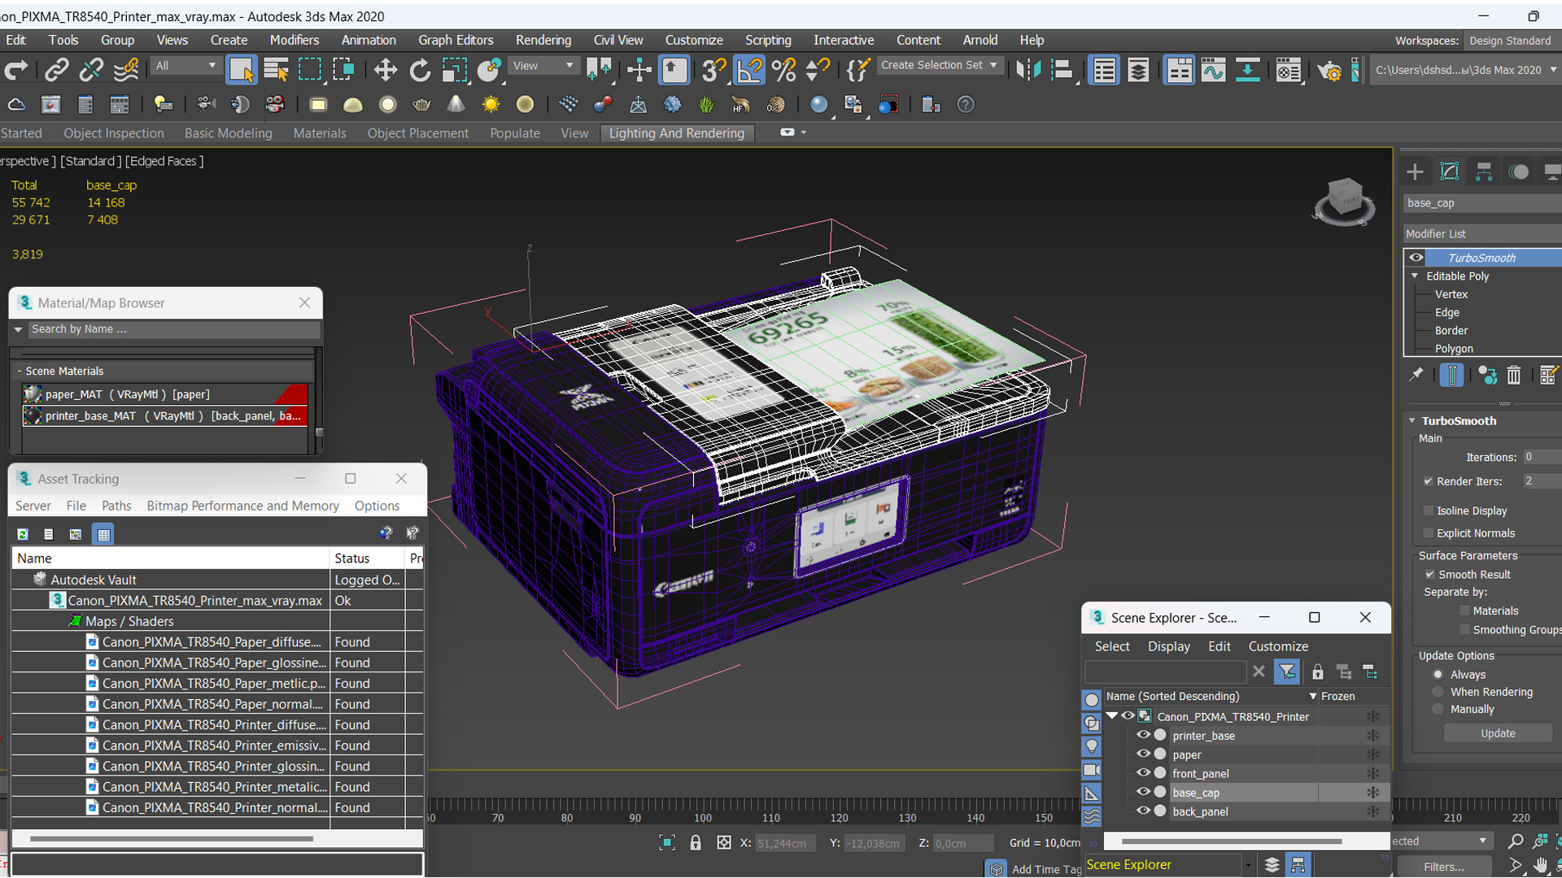This screenshot has height=878, width=1562.
Task: Click the Filters... button
Action: 1444,867
